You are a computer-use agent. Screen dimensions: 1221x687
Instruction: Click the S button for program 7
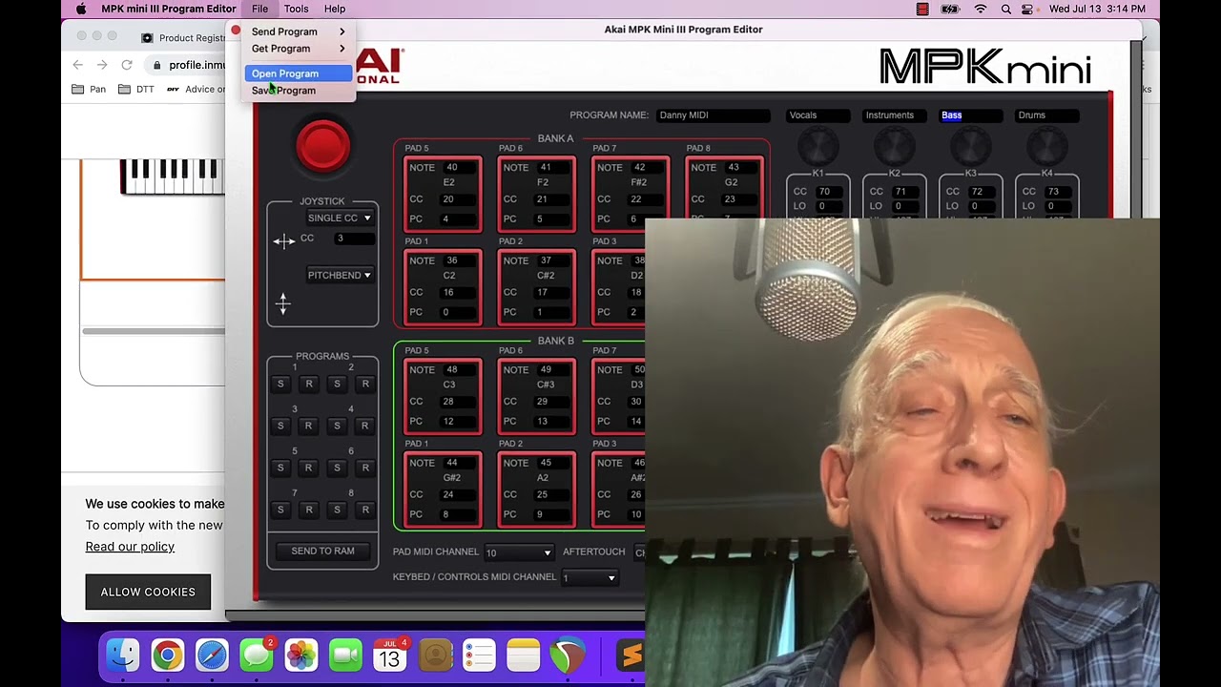280,510
